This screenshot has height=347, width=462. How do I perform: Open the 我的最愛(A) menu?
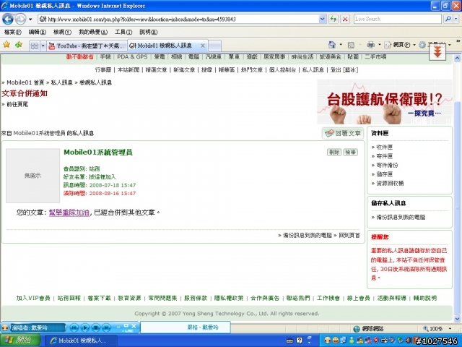[x=93, y=32]
